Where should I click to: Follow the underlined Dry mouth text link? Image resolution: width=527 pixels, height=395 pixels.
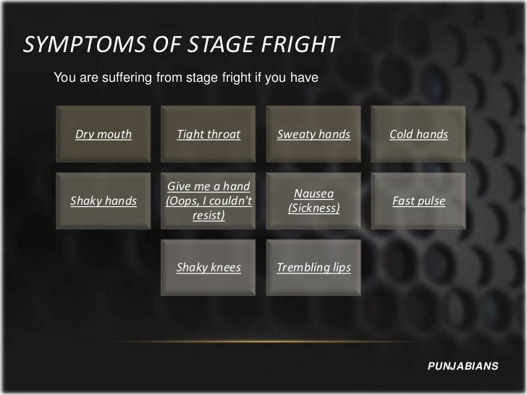[104, 135]
